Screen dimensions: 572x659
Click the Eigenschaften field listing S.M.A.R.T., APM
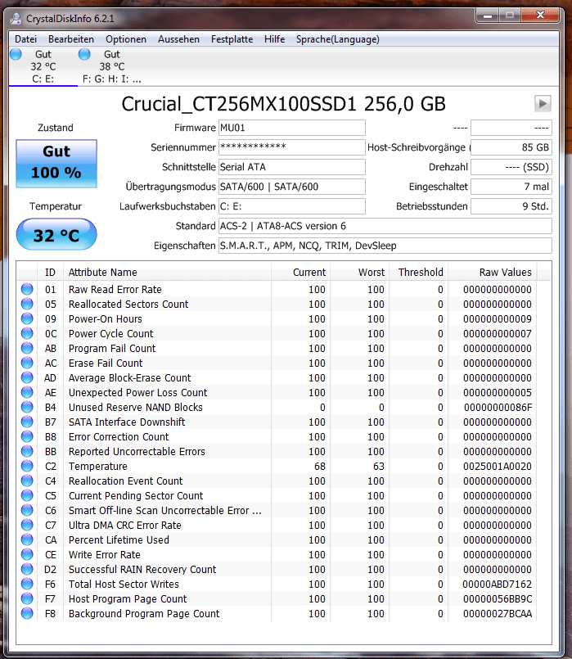tap(385, 246)
